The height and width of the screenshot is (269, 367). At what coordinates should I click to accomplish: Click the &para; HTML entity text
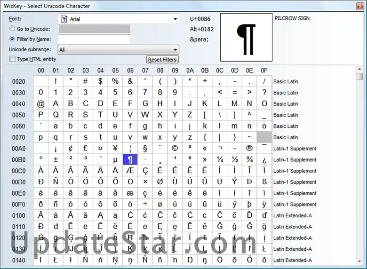pyautogui.click(x=199, y=39)
